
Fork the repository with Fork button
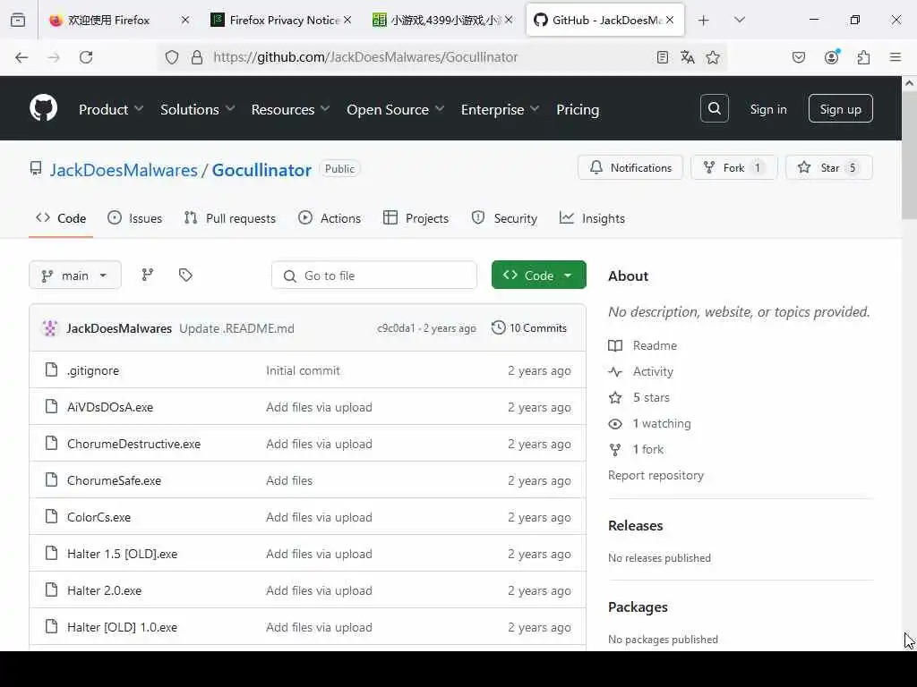734,167
